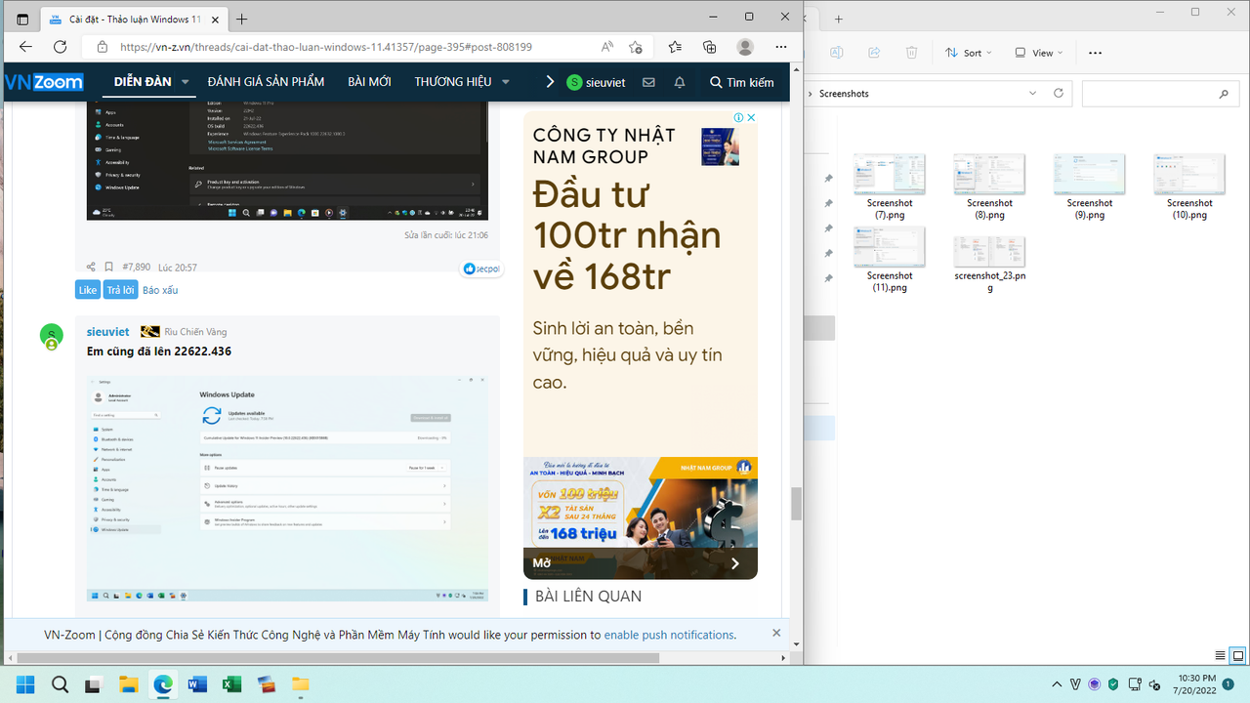Screen dimensions: 1250x703
Task: Open sieuviet username link in post
Action: (x=107, y=332)
